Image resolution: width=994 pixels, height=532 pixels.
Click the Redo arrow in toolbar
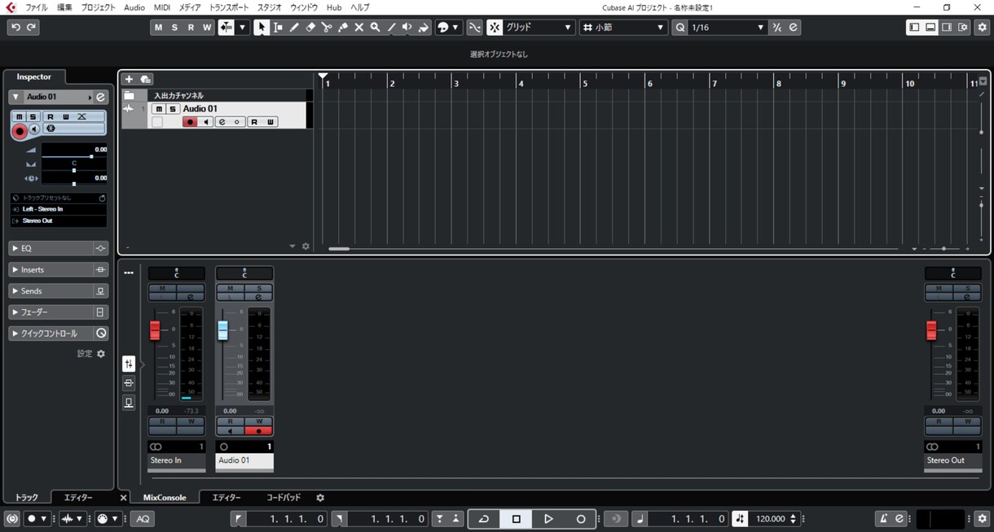coord(32,28)
